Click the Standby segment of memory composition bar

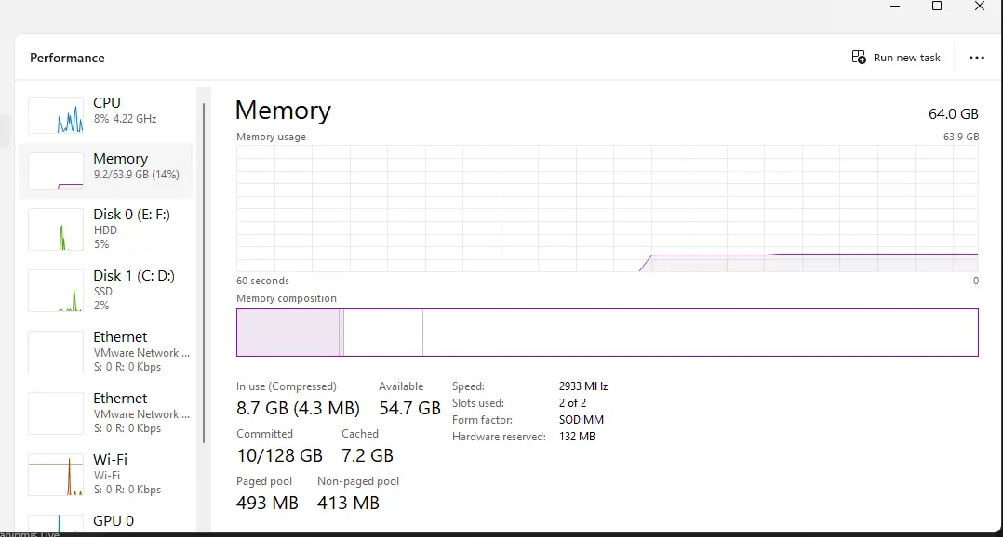[383, 333]
